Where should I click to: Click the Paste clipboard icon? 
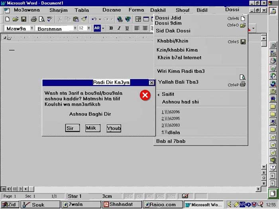pyautogui.click(x=76, y=19)
